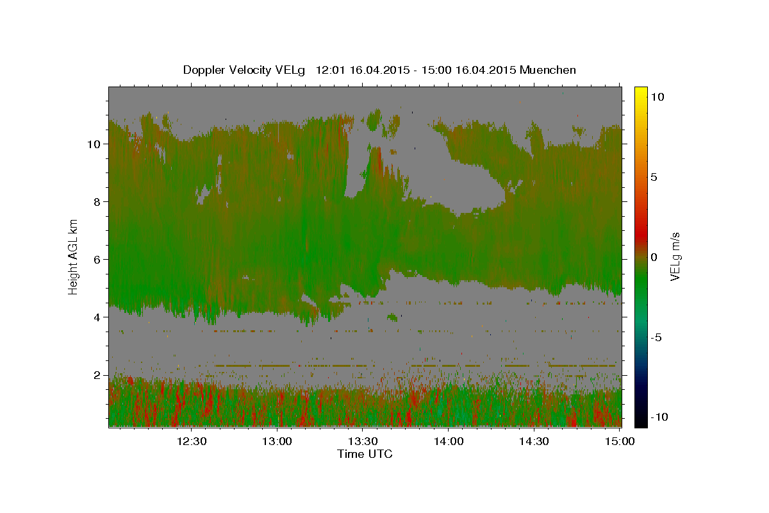
Task: Select the colorbar value -5 label
Action: tap(657, 337)
